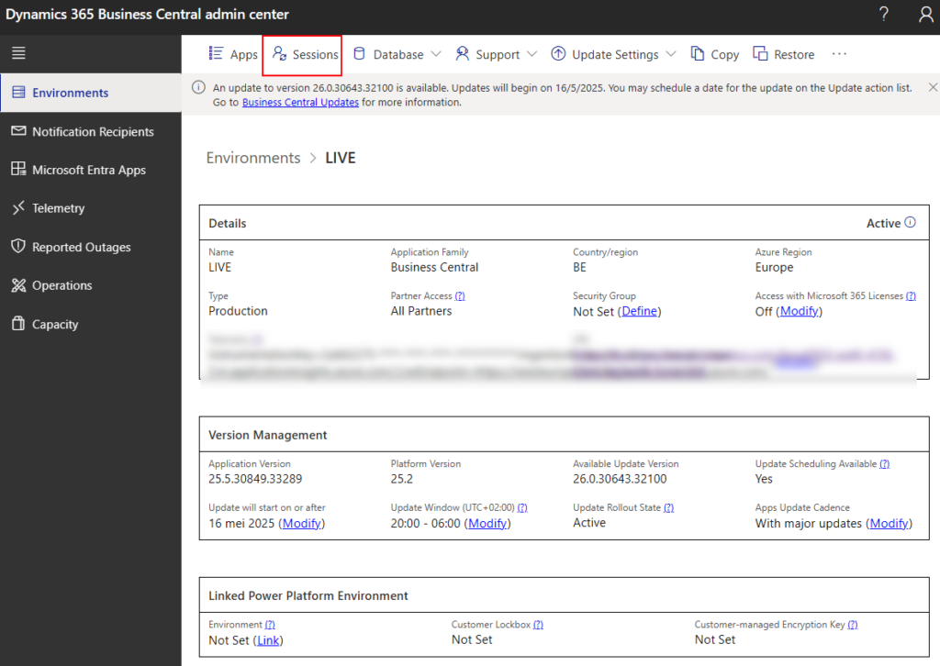Follow the Business Central Updates link
The image size is (940, 666).
click(300, 103)
